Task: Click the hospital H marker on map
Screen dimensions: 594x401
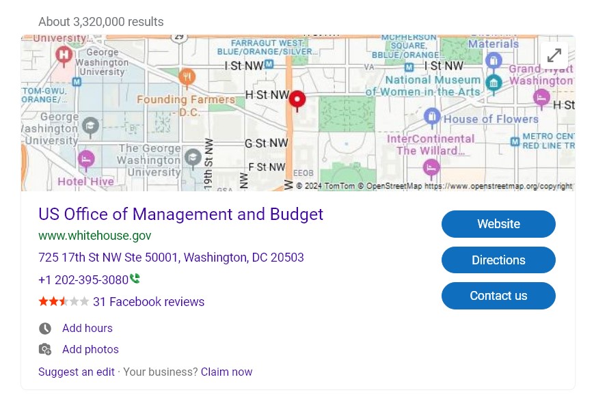Action: [64, 56]
